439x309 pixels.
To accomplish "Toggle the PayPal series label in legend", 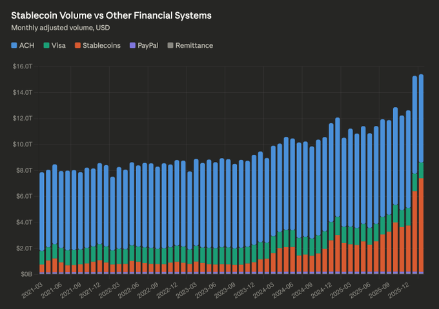I will click(x=148, y=46).
